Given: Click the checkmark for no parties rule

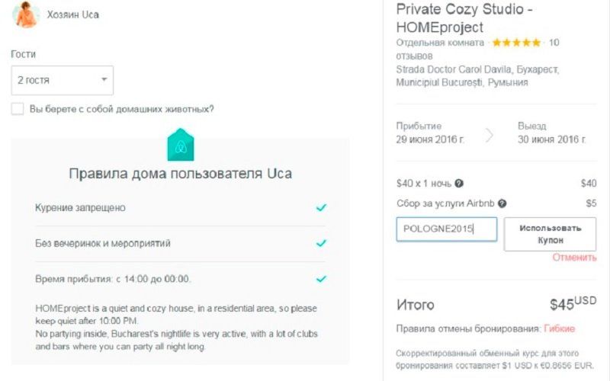Looking at the screenshot, I should coord(321,243).
